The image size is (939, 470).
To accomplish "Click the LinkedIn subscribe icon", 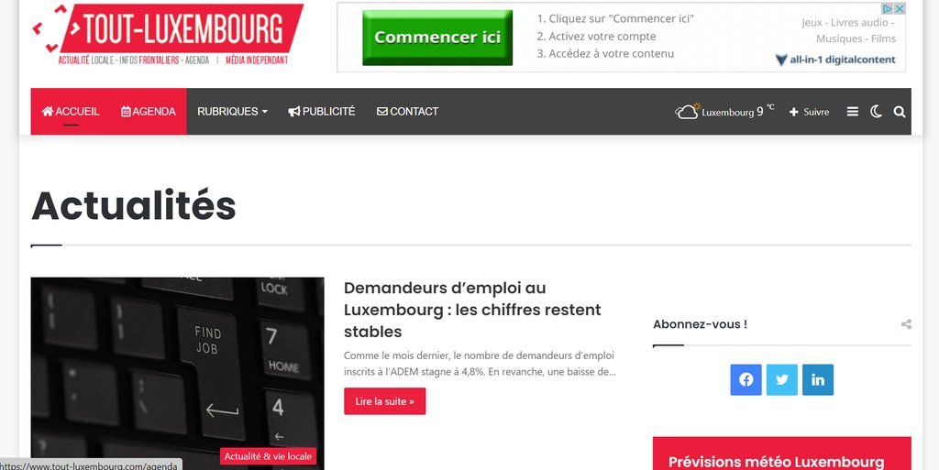I will (x=817, y=379).
